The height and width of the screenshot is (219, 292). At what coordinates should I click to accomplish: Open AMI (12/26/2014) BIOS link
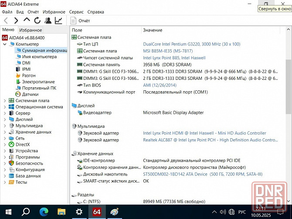tap(160, 86)
